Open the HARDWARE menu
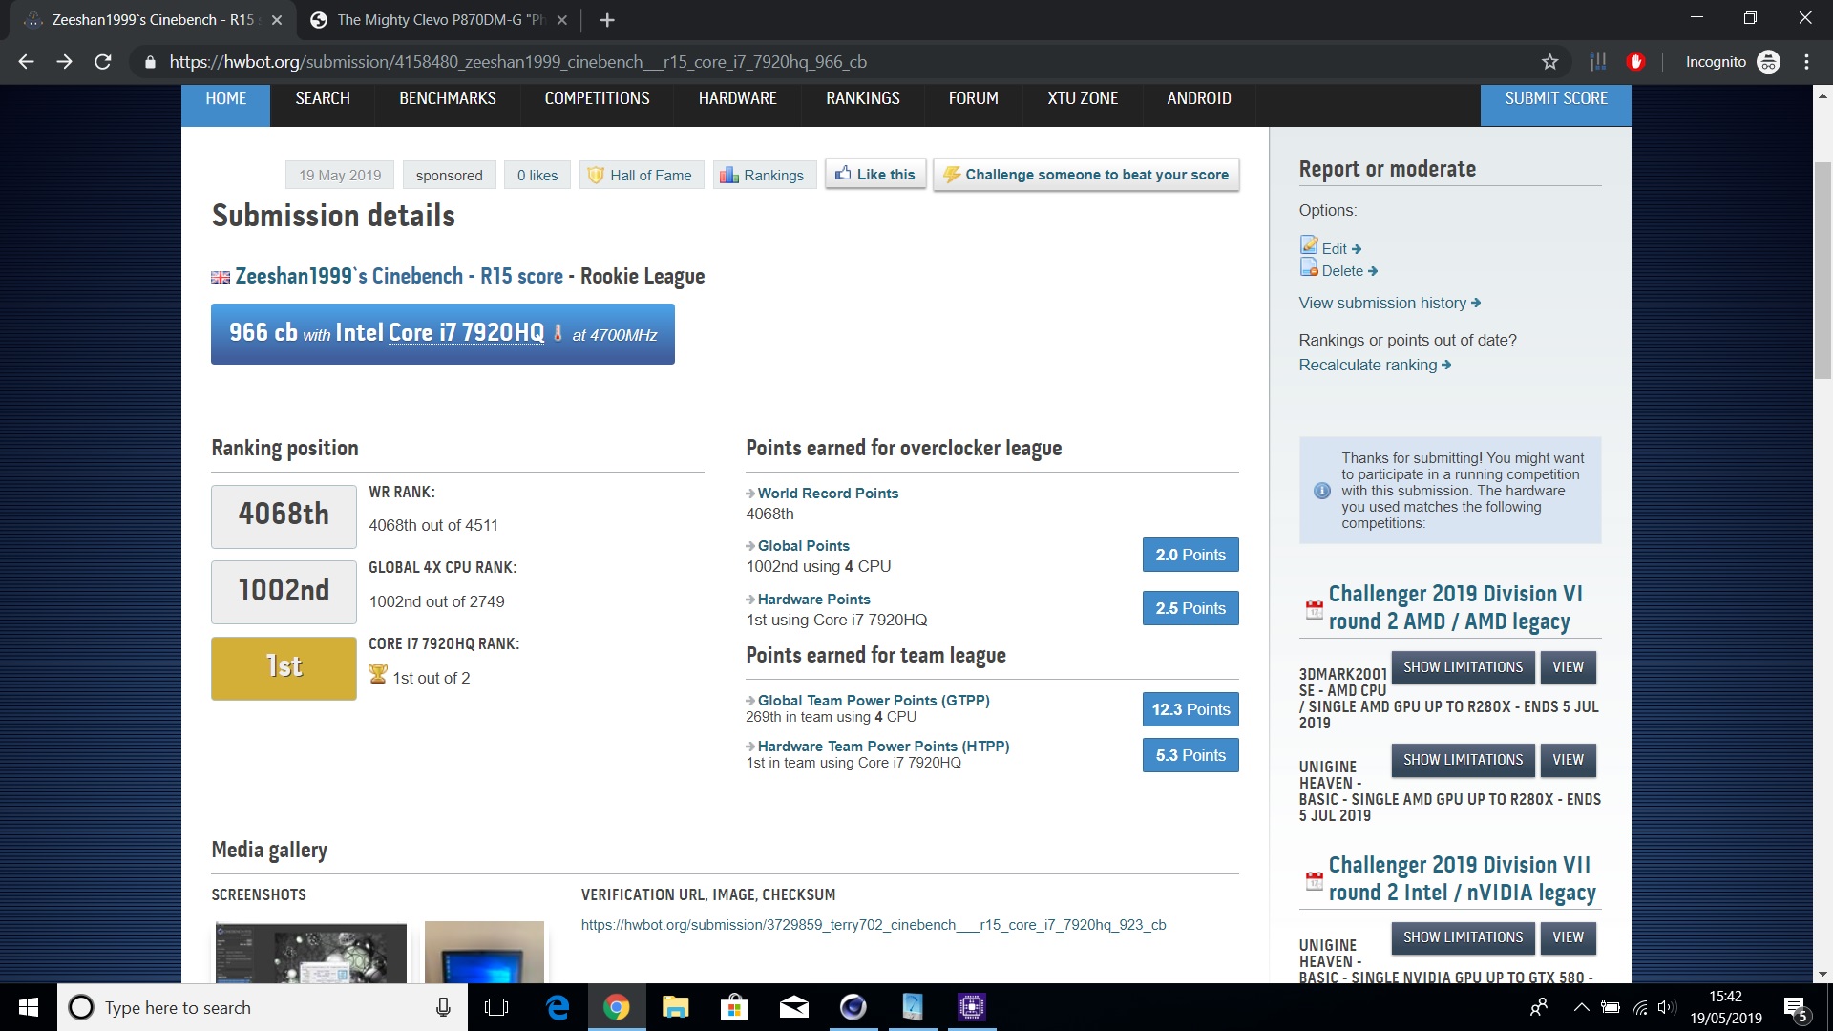 [x=738, y=98]
